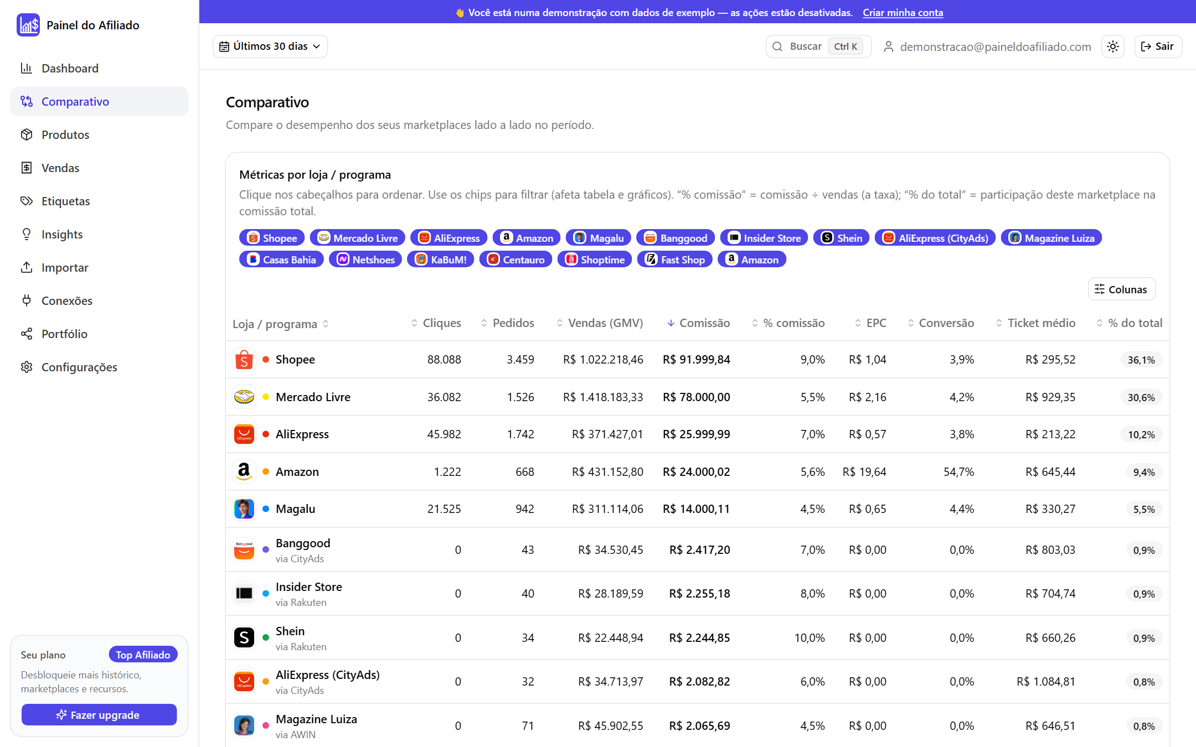Click the Configurações gear icon

click(27, 367)
